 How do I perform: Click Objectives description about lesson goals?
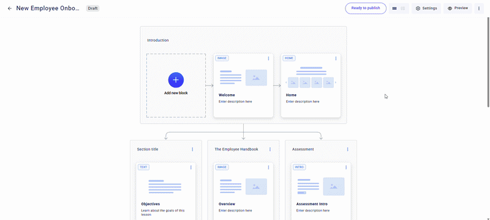(x=163, y=213)
